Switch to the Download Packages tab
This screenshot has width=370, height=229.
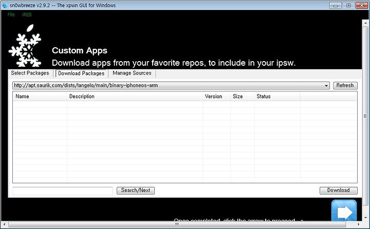pos(81,73)
